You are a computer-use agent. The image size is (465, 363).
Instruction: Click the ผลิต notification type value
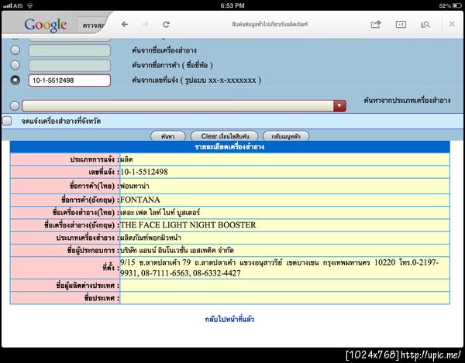(x=126, y=159)
